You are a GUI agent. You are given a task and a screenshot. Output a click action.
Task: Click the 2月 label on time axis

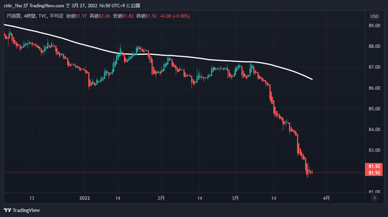tap(161, 198)
